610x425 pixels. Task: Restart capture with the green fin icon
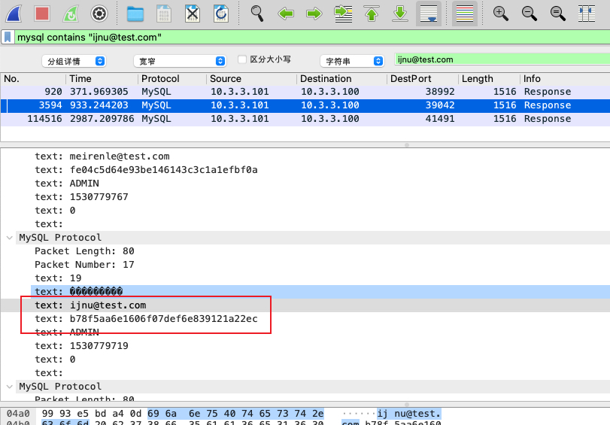pos(70,13)
